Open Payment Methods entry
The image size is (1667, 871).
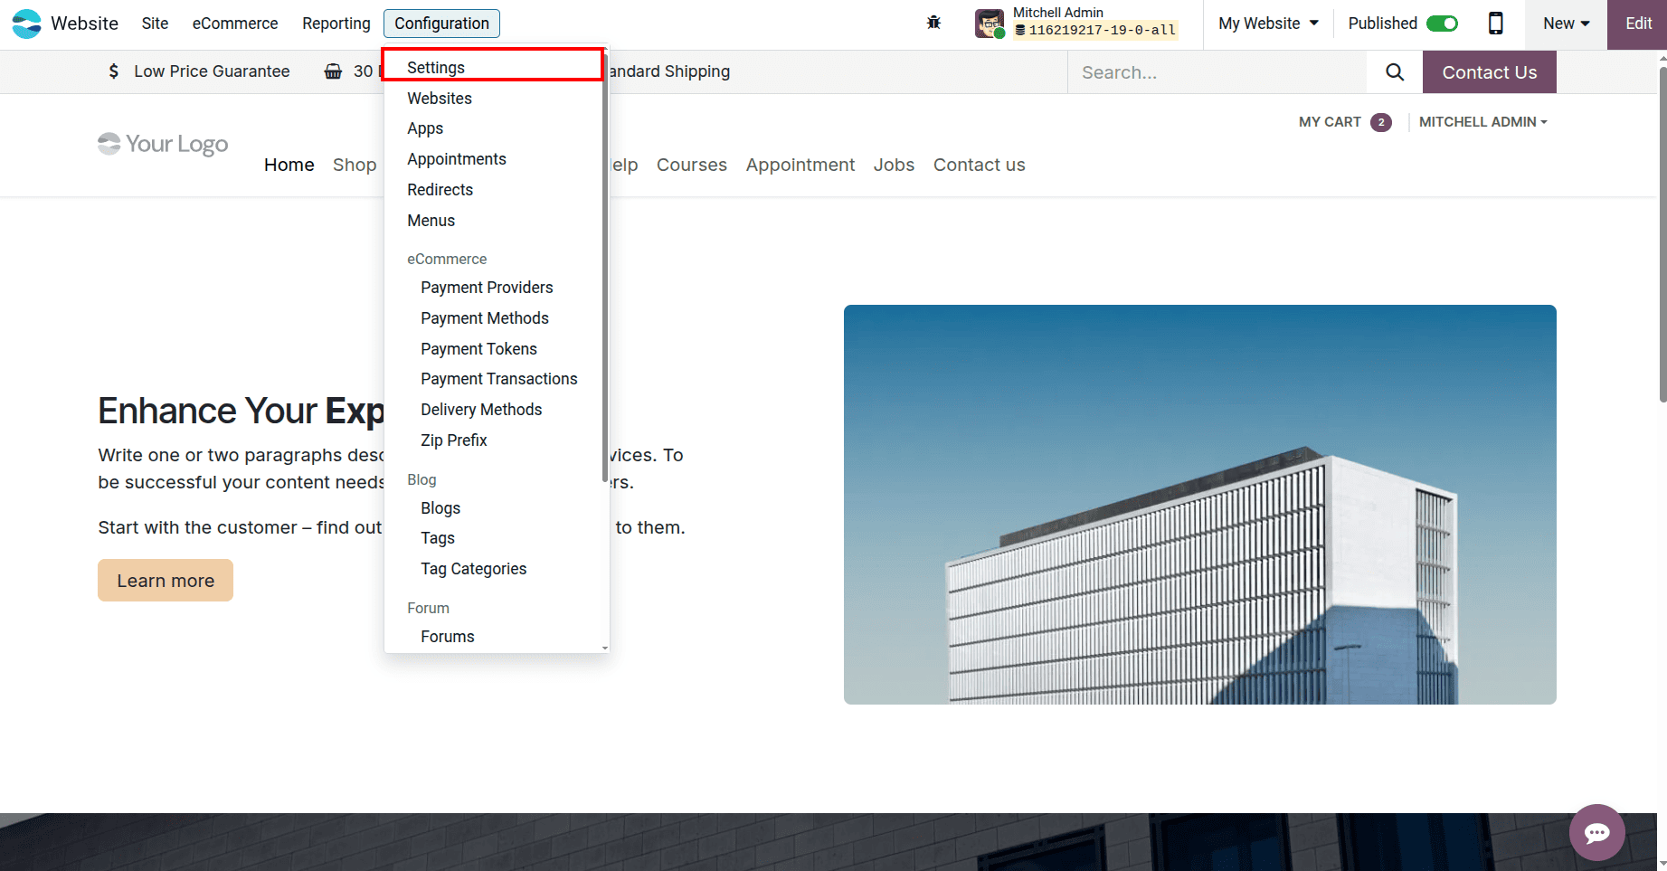493,318
